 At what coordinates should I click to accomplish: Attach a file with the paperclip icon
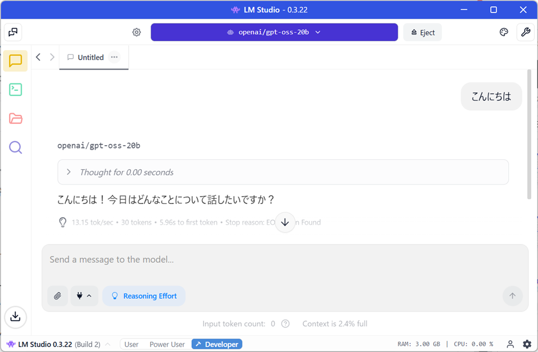coord(57,296)
